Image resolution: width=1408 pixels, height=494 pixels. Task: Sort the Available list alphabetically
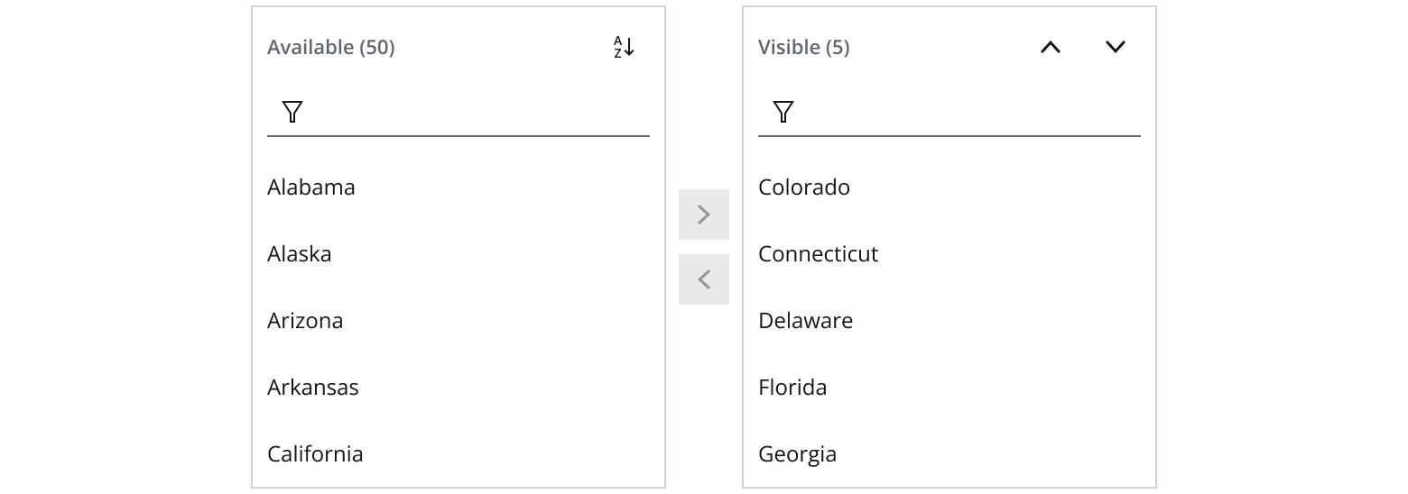click(x=624, y=47)
